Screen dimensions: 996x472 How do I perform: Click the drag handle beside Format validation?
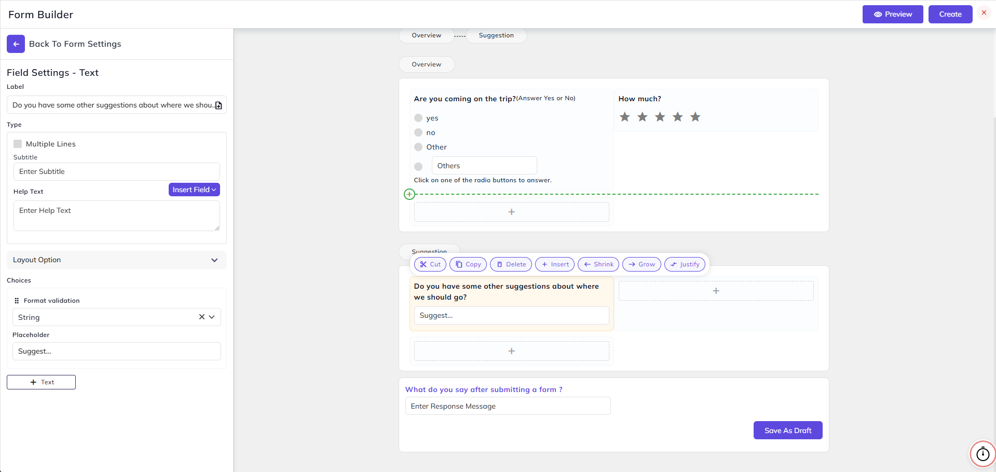17,301
